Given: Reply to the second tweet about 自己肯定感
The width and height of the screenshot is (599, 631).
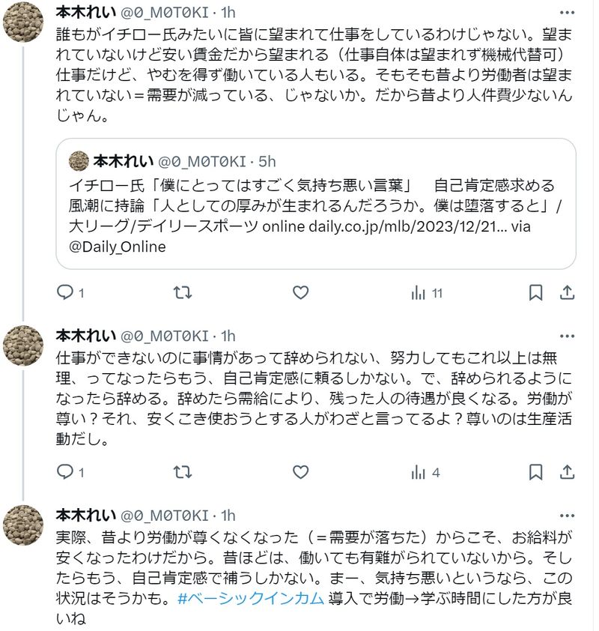Looking at the screenshot, I should pyautogui.click(x=66, y=472).
